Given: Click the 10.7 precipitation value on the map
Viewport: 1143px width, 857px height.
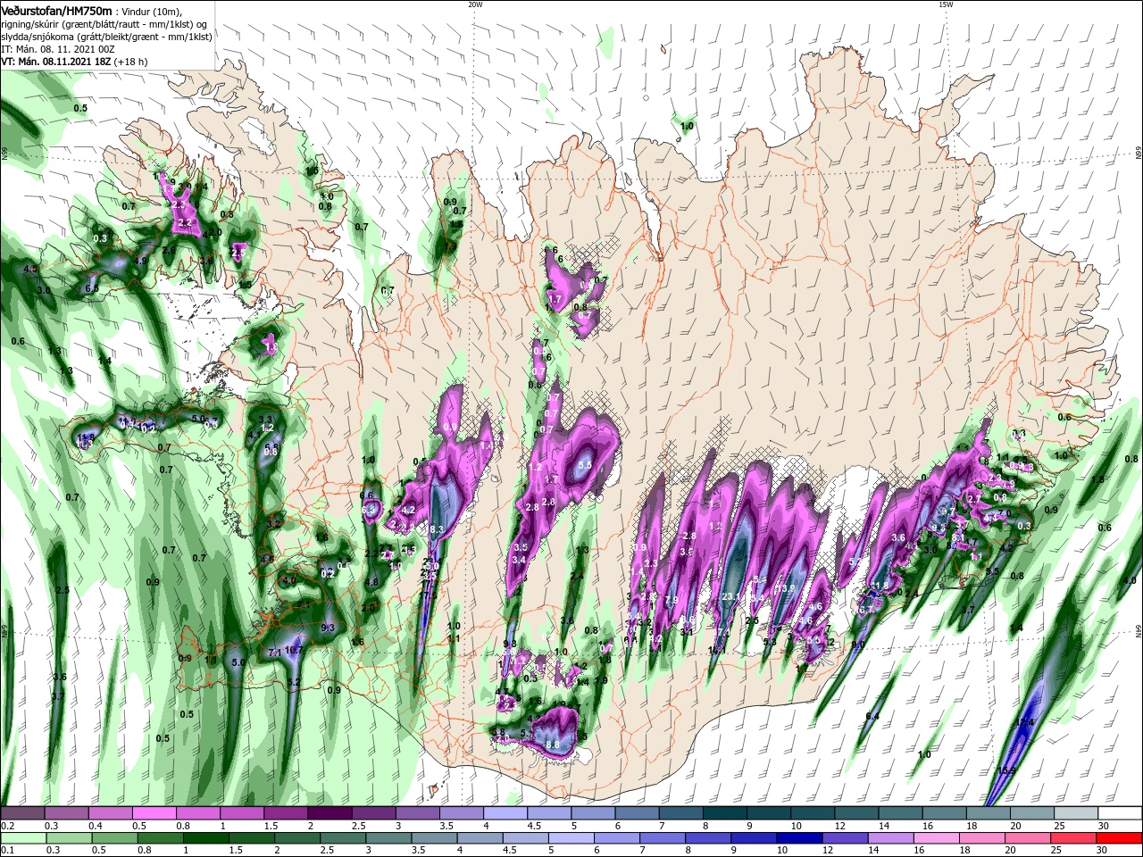Looking at the screenshot, I should 294,651.
